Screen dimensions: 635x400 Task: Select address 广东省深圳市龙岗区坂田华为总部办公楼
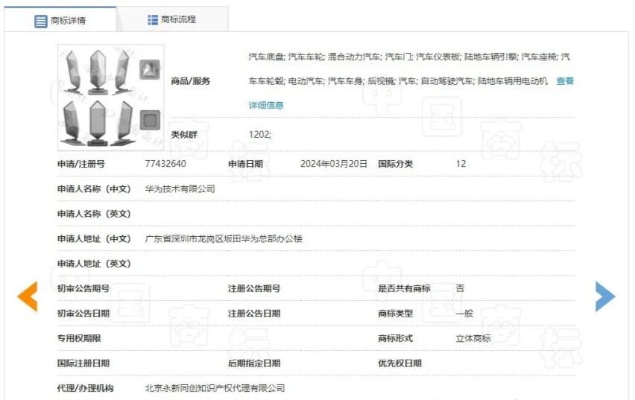(x=224, y=238)
